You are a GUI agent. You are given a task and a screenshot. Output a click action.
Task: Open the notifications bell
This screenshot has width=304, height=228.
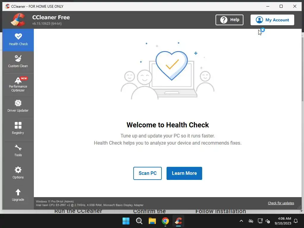296,221
